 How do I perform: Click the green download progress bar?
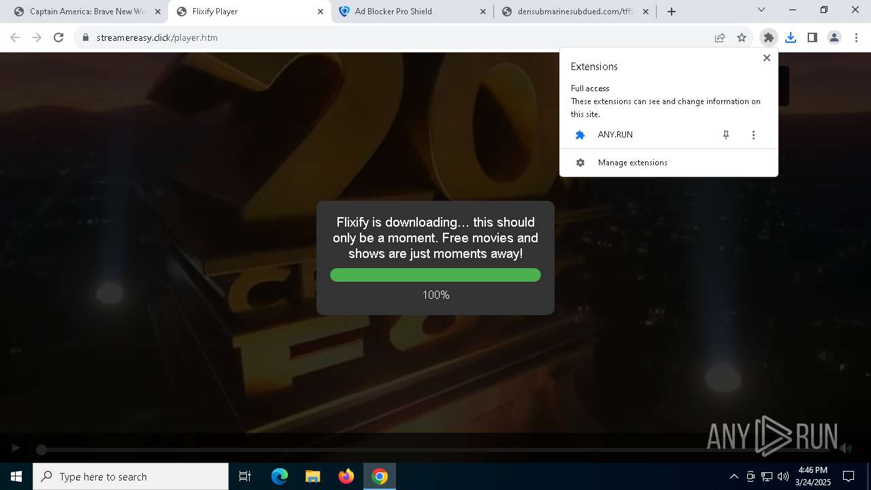pos(435,275)
